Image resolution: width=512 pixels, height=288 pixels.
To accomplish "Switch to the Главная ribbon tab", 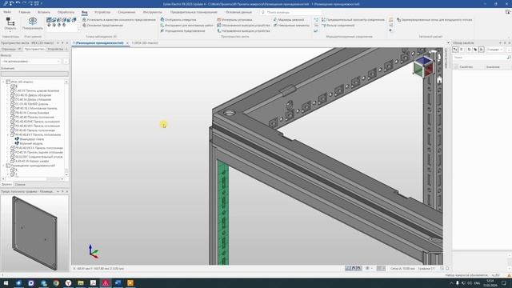I will [25, 12].
